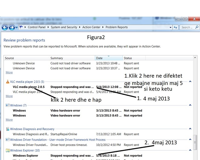Click More link under Windows group
This screenshot has height=160, width=200.
click(9, 120)
